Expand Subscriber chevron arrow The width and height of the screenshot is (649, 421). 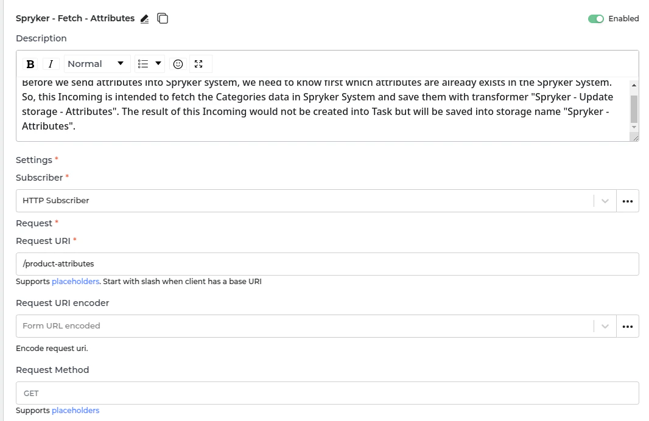click(x=605, y=201)
